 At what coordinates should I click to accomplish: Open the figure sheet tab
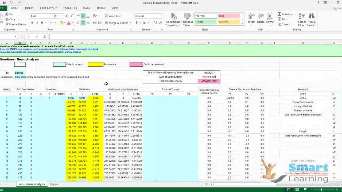coord(54,184)
